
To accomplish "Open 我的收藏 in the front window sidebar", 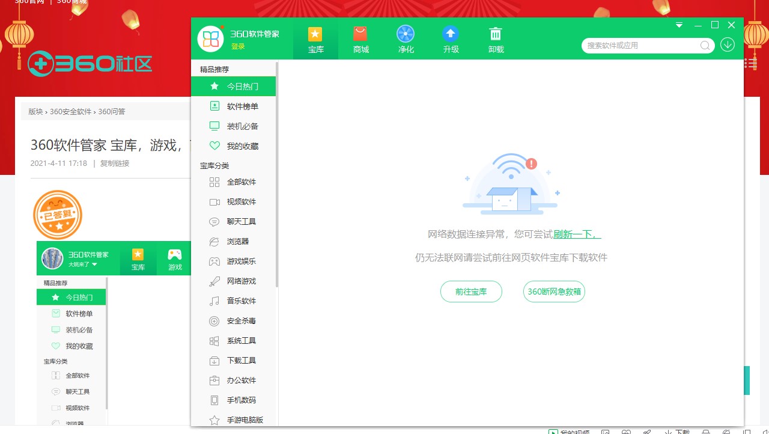I will tap(233, 146).
